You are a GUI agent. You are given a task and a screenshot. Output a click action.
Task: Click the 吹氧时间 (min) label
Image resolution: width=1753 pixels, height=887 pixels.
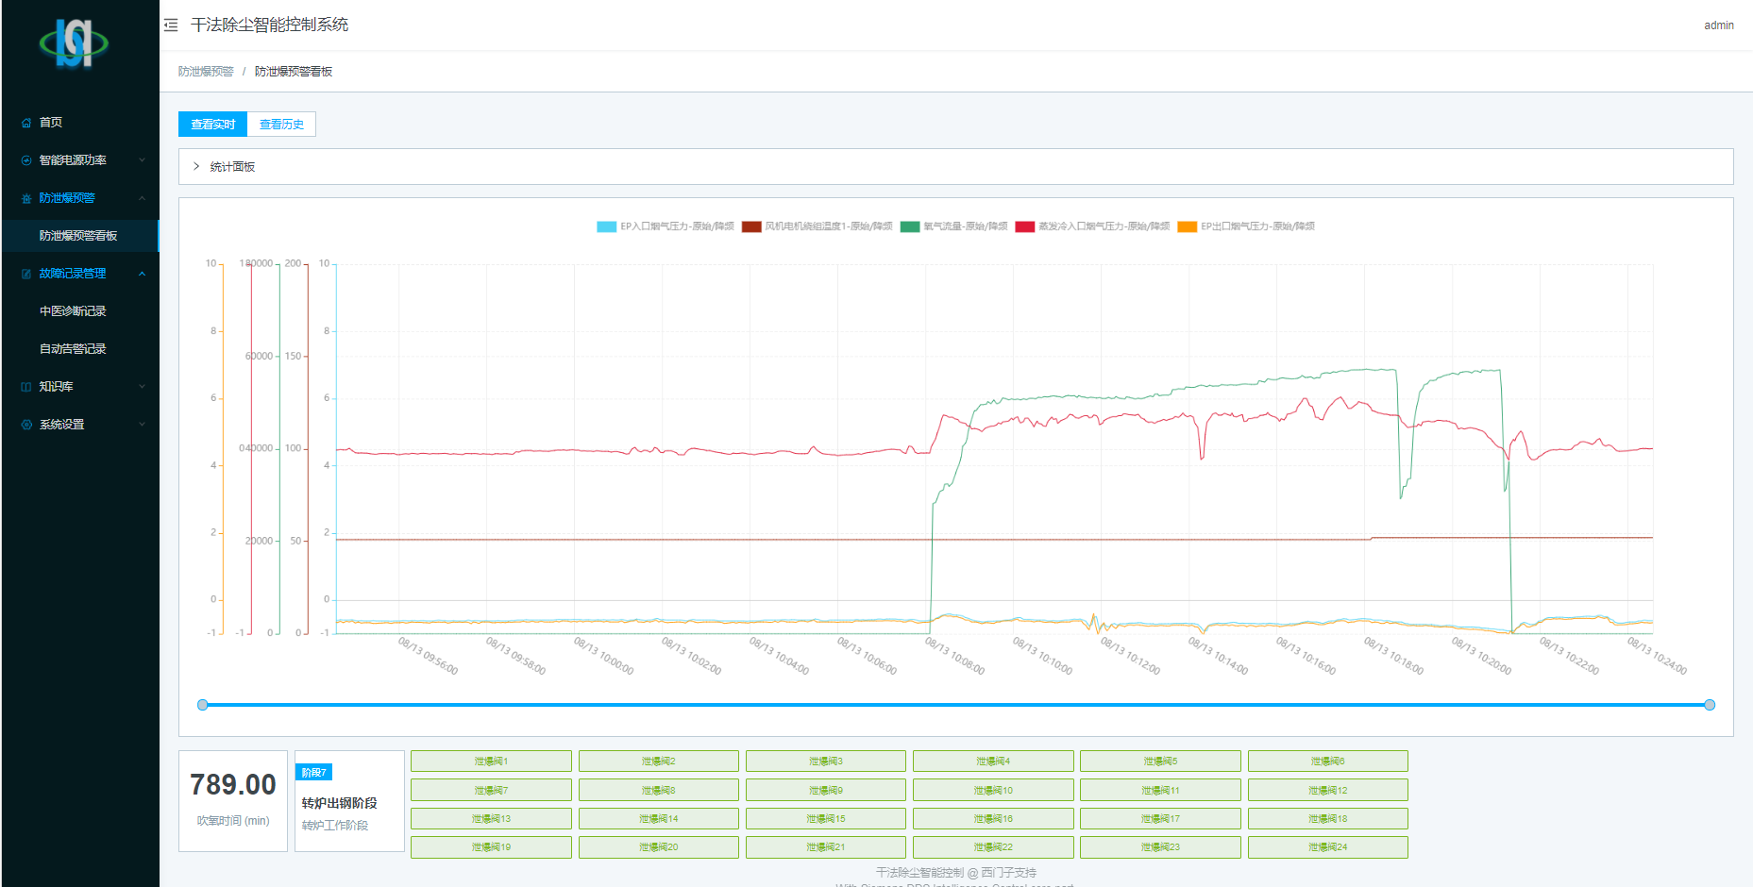(233, 821)
